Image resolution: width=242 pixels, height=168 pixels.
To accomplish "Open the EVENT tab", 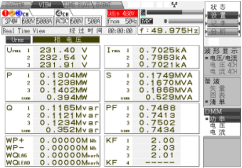I will (x=106, y=5).
